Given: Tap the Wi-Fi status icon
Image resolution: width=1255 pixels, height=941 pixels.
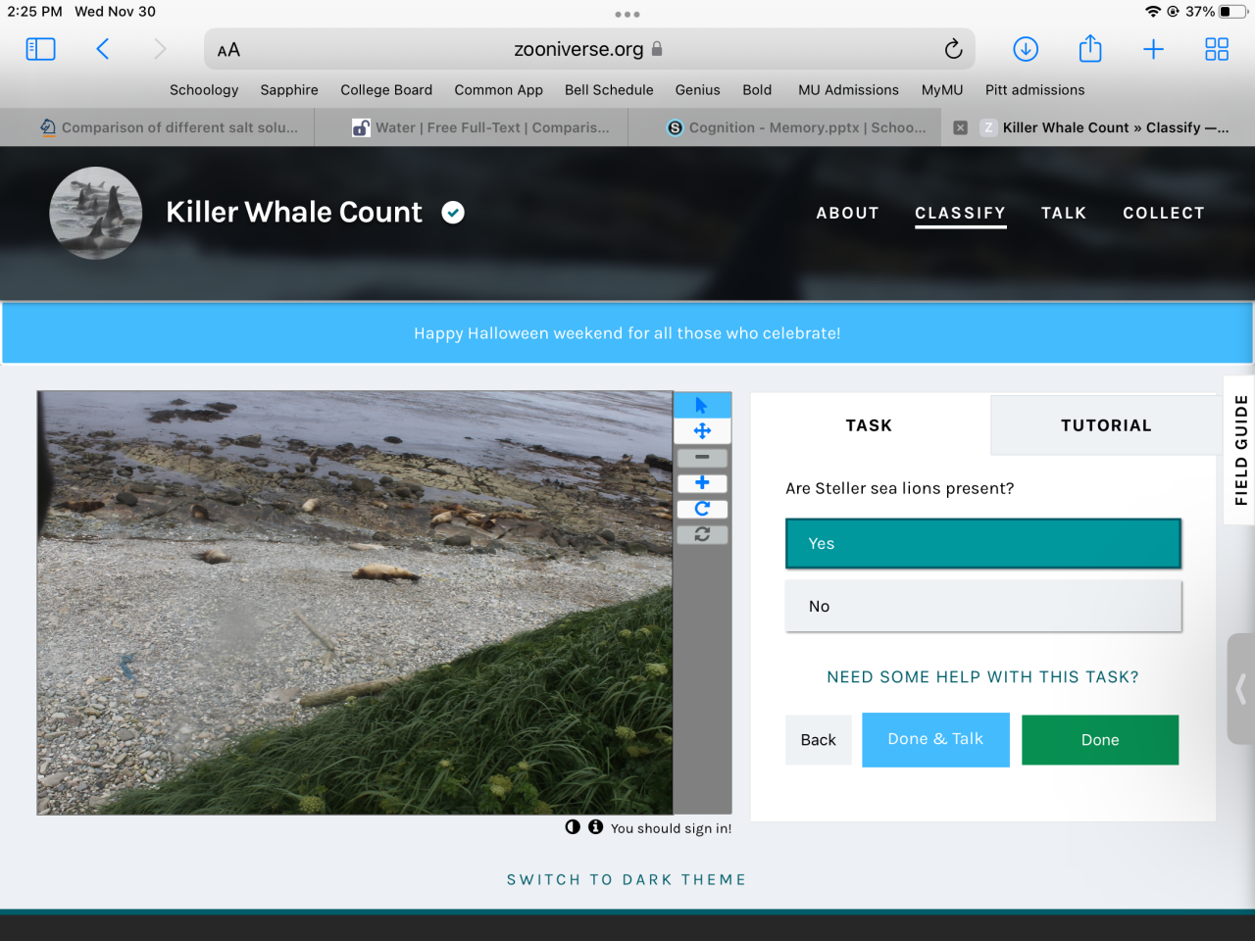Looking at the screenshot, I should [x=1152, y=12].
